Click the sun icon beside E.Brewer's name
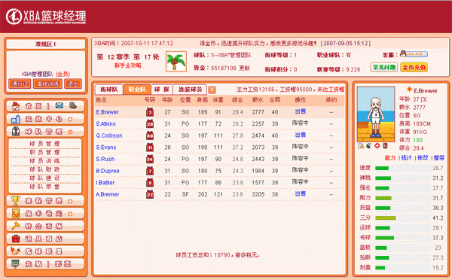This screenshot has width=452, height=280. coord(409,90)
